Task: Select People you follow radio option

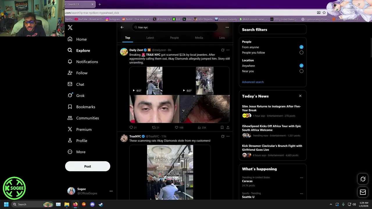Action: click(301, 53)
